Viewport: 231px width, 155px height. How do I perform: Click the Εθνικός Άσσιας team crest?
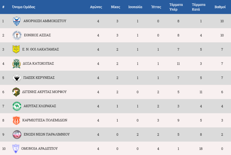point(17,35)
